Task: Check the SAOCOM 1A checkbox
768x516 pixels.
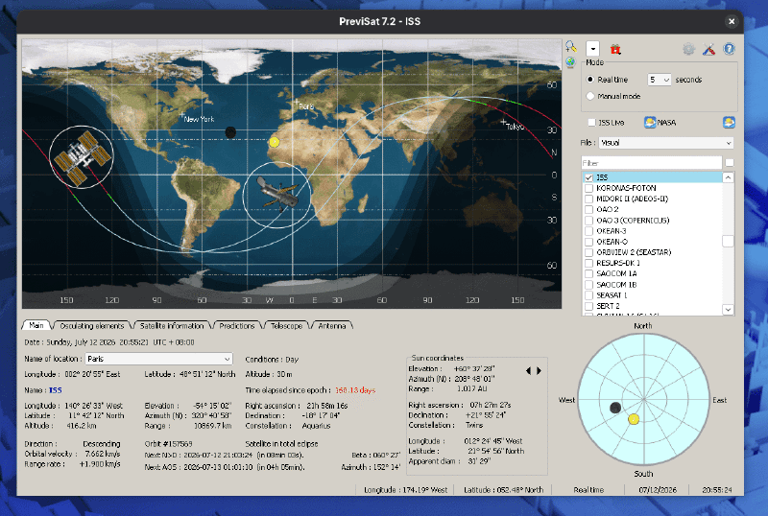Action: (588, 273)
